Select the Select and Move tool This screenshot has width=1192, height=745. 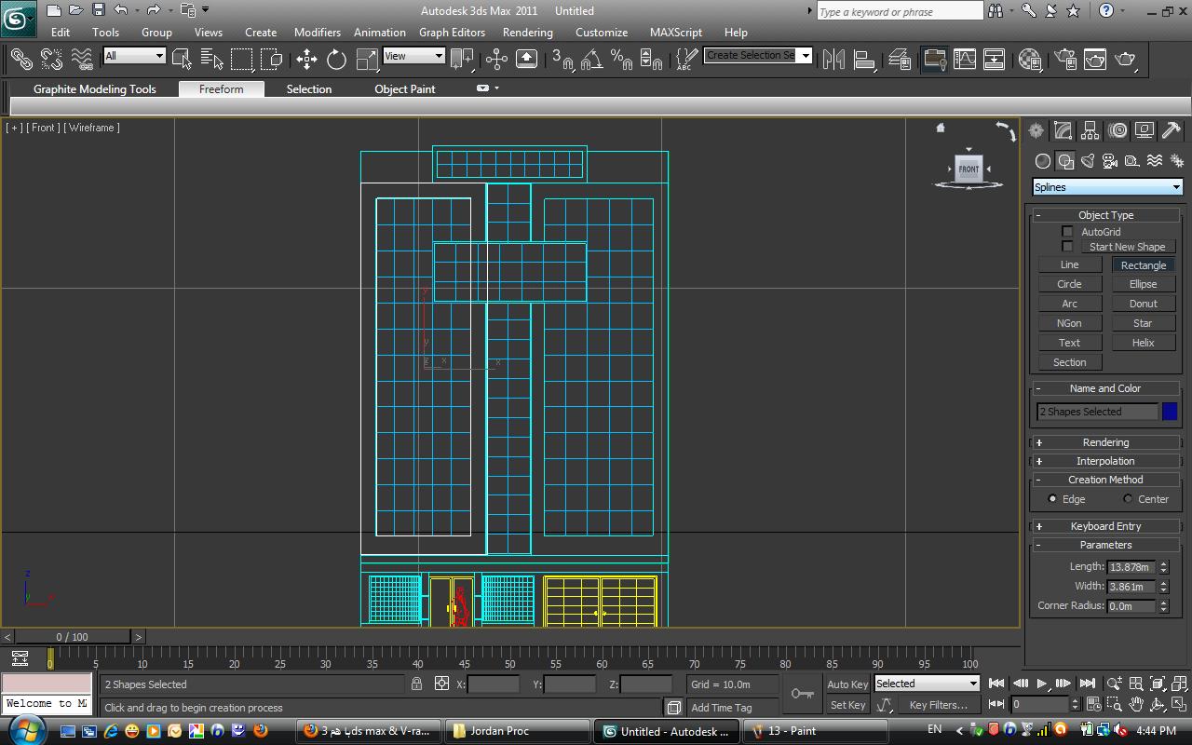tap(306, 60)
